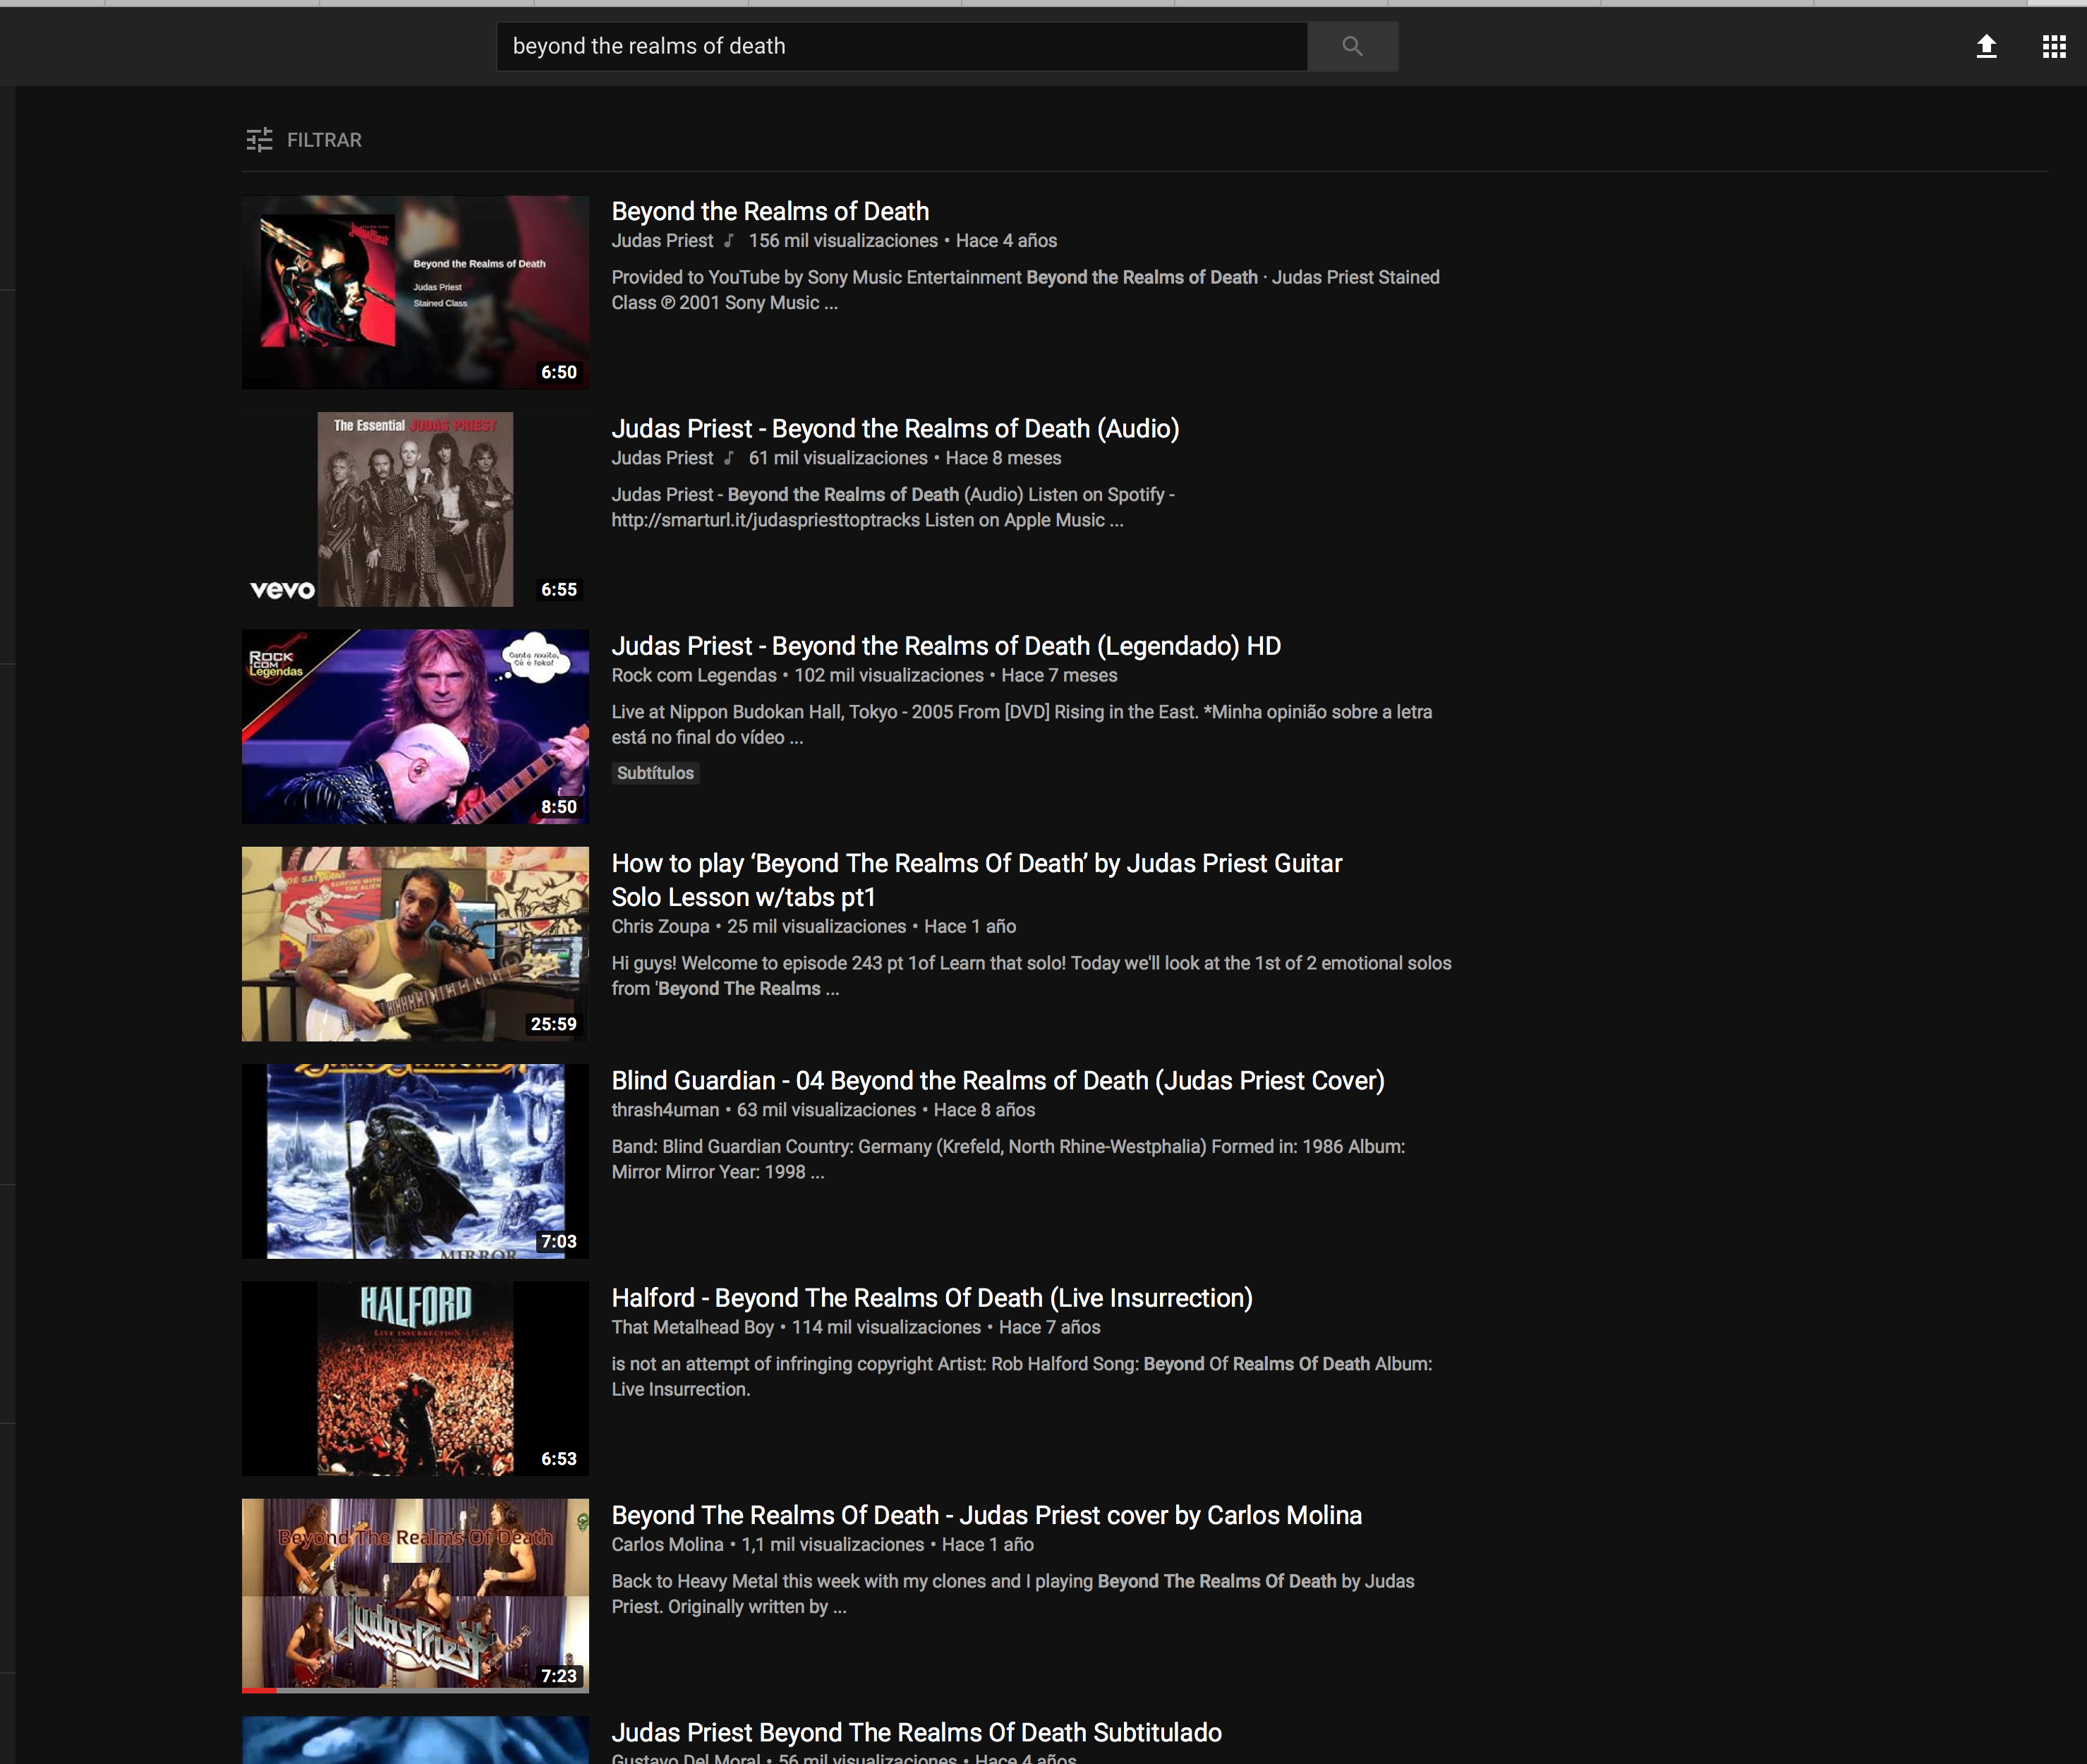Click music note icon beside 156 mil visualizaciones
The height and width of the screenshot is (1764, 2087).
[x=729, y=241]
